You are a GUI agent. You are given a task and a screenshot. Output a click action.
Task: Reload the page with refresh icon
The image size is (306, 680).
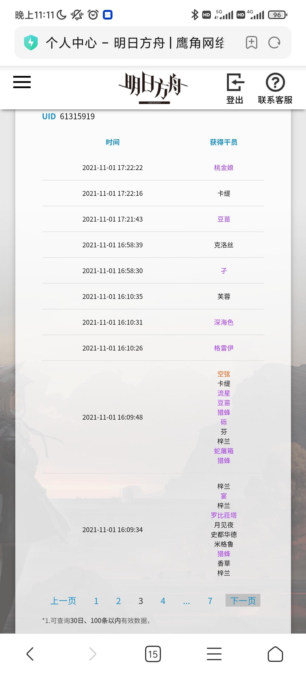point(274,43)
